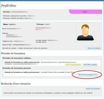The height and width of the screenshot is (99, 104).
Task: Click the 'Portable famille' number
Action: (x=53, y=40)
